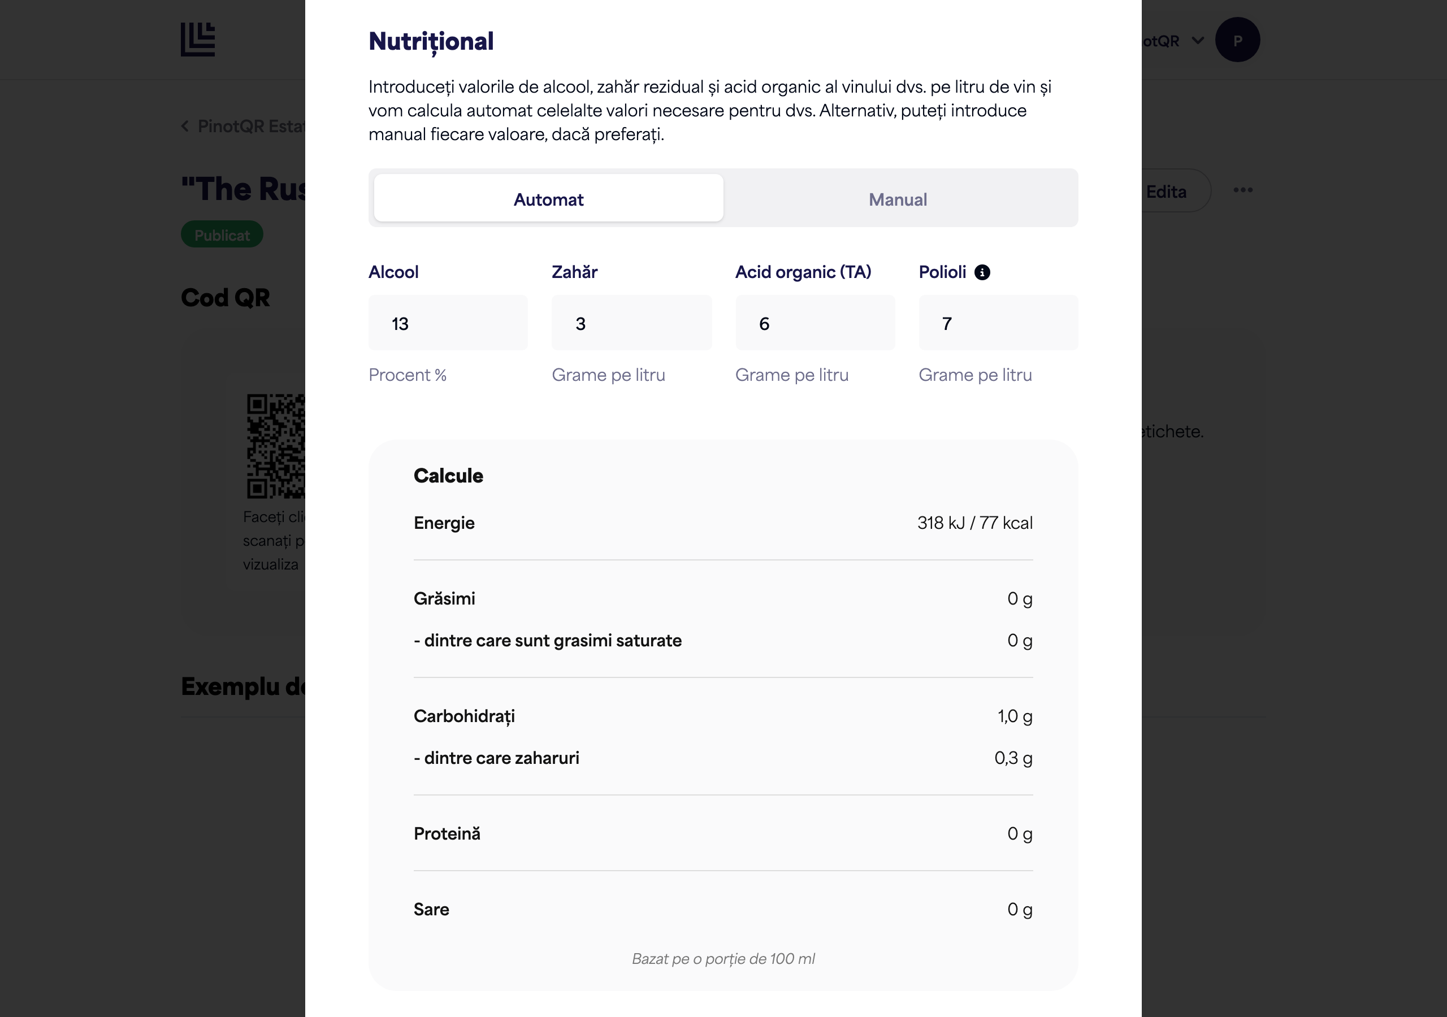Click the Energie value row
This screenshot has width=1447, height=1017.
[x=723, y=523]
